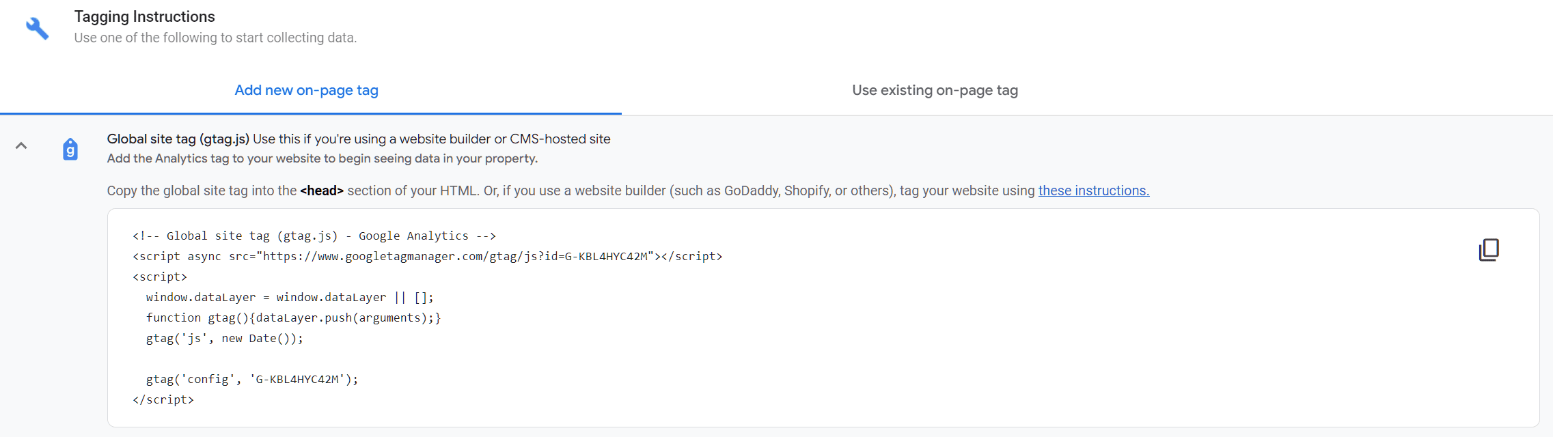This screenshot has width=1553, height=437.
Task: Click the 'window.dataLayer' code line
Action: point(290,297)
